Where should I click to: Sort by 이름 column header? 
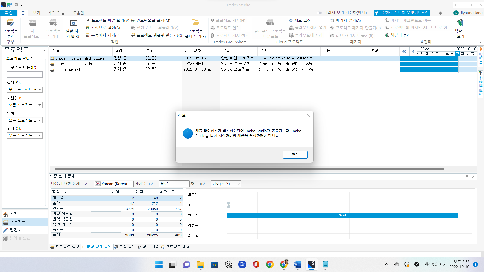[81, 51]
